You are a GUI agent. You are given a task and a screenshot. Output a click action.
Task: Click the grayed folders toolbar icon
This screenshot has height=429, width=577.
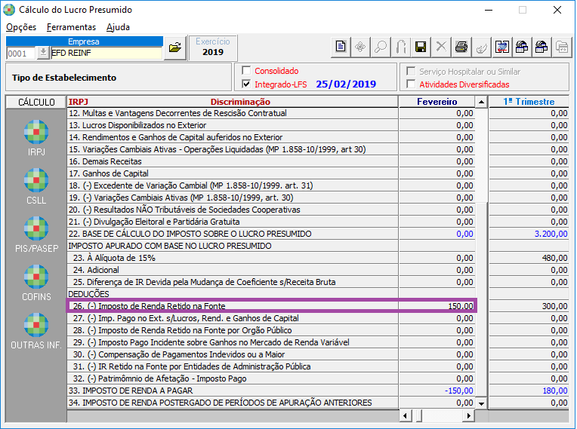(562, 47)
